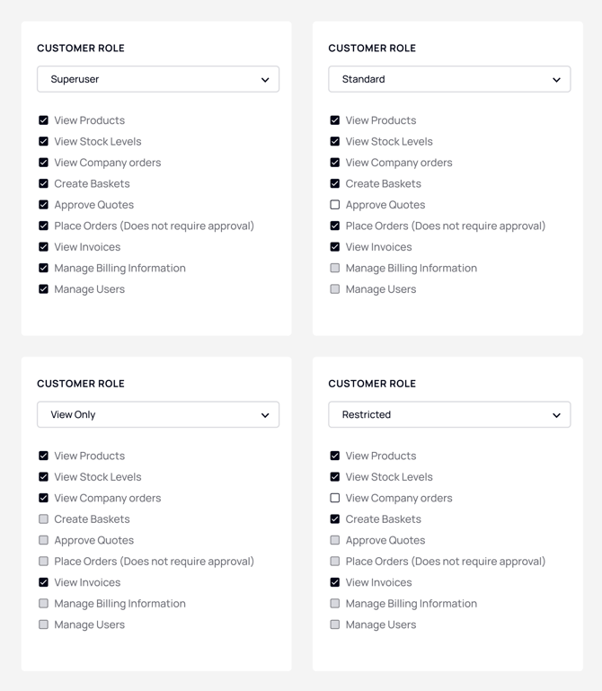
Task: Uncheck Create Baskets in Restricted card
Action: (x=335, y=519)
